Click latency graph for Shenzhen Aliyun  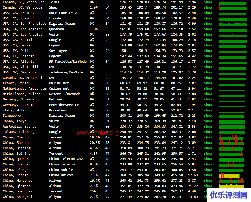pos(231,143)
